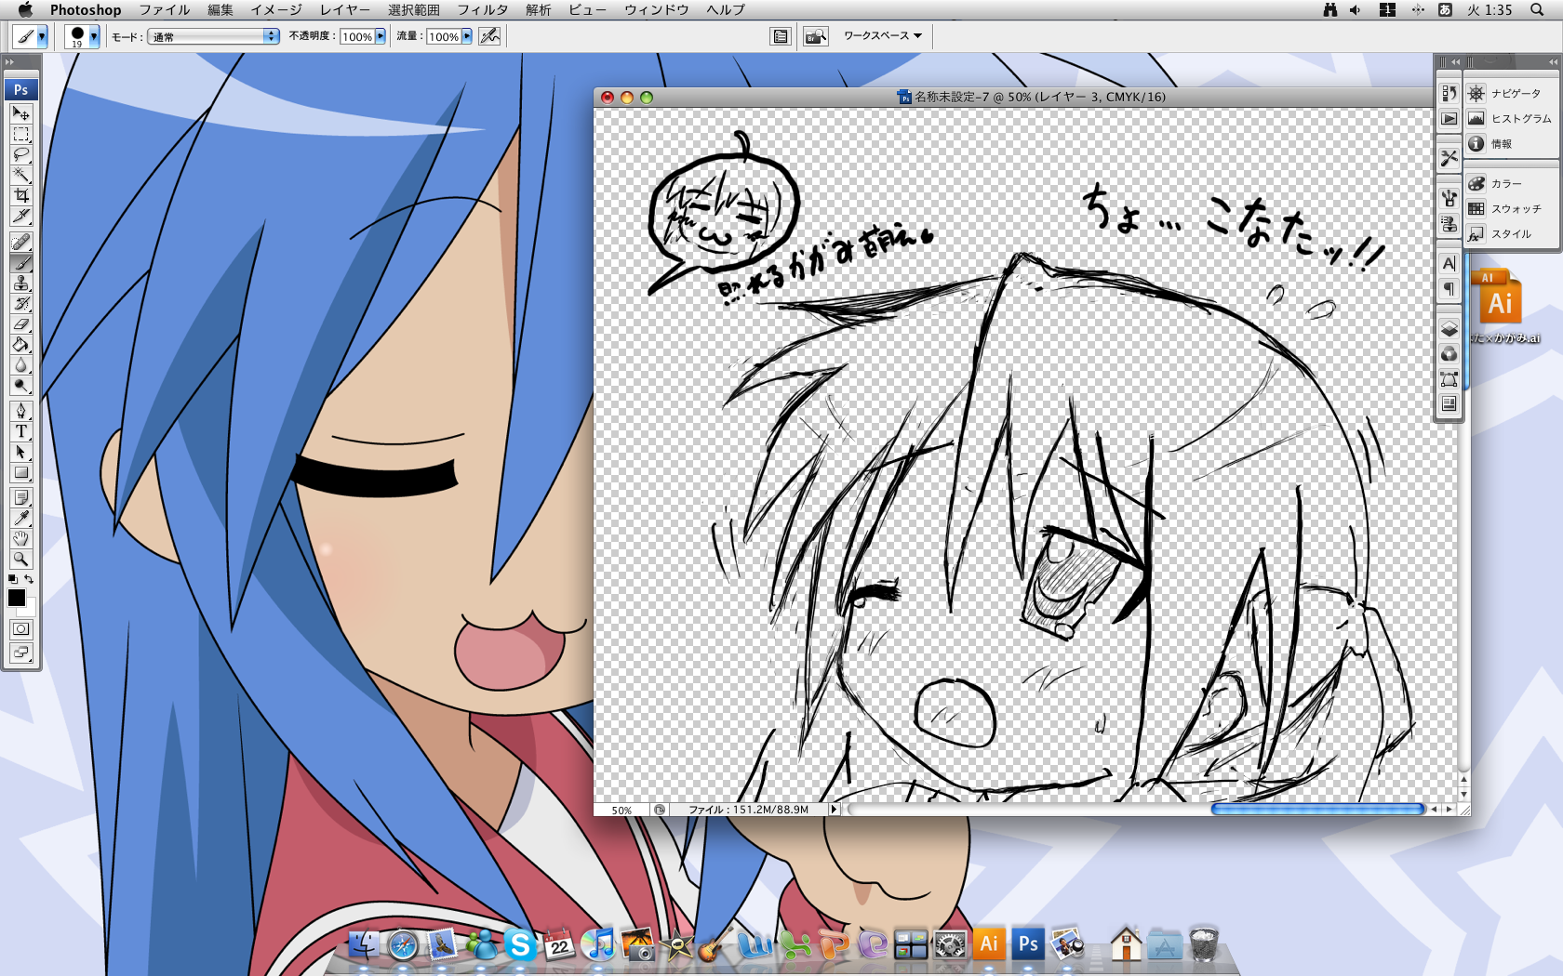This screenshot has width=1563, height=976.
Task: Click the opacity 100% input field
Action: pos(356,36)
